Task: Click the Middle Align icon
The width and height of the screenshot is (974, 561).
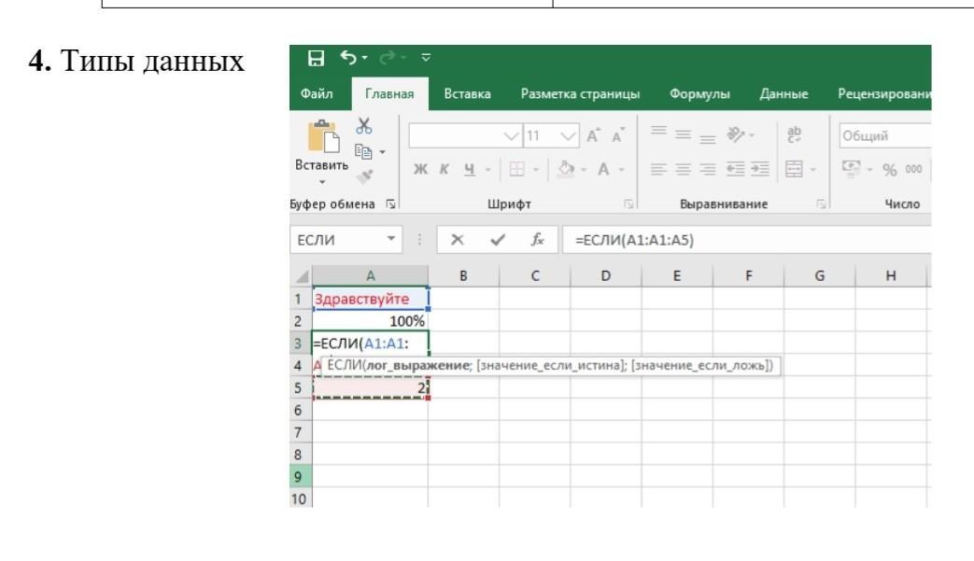Action: [684, 134]
